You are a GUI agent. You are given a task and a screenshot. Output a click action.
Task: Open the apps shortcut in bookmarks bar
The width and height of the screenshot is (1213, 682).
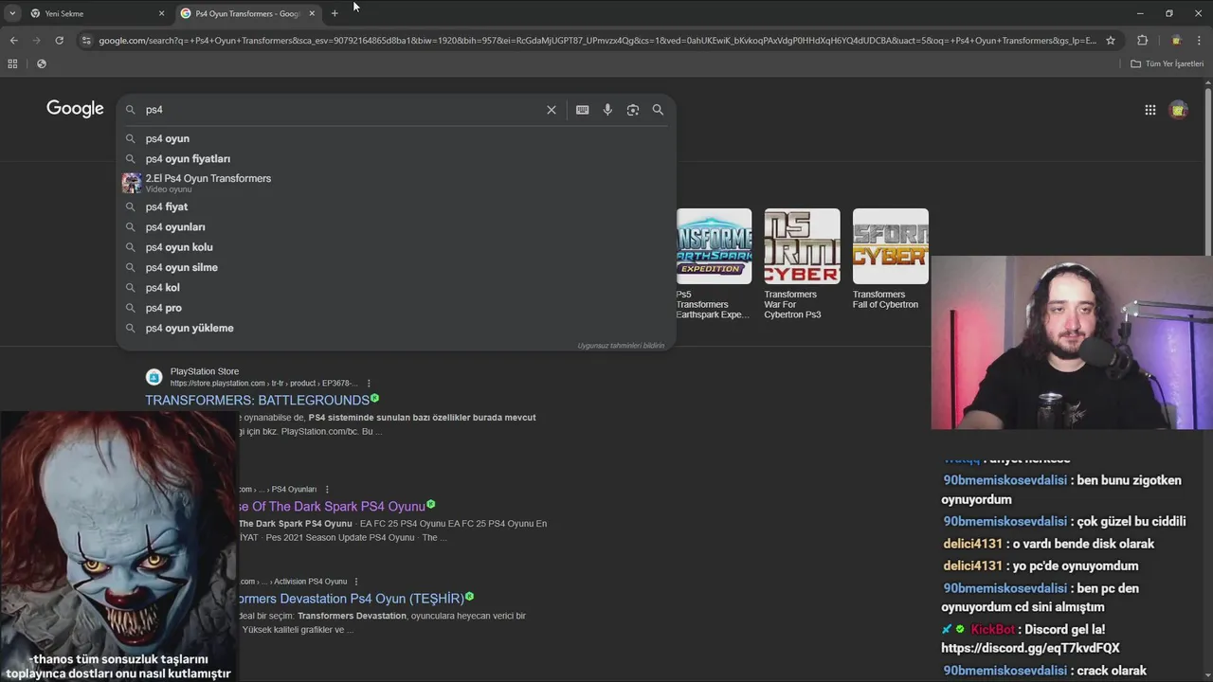coord(12,63)
